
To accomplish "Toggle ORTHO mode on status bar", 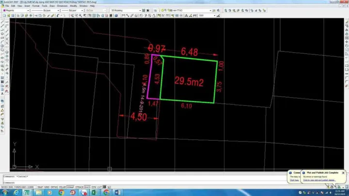I will point(54,187).
